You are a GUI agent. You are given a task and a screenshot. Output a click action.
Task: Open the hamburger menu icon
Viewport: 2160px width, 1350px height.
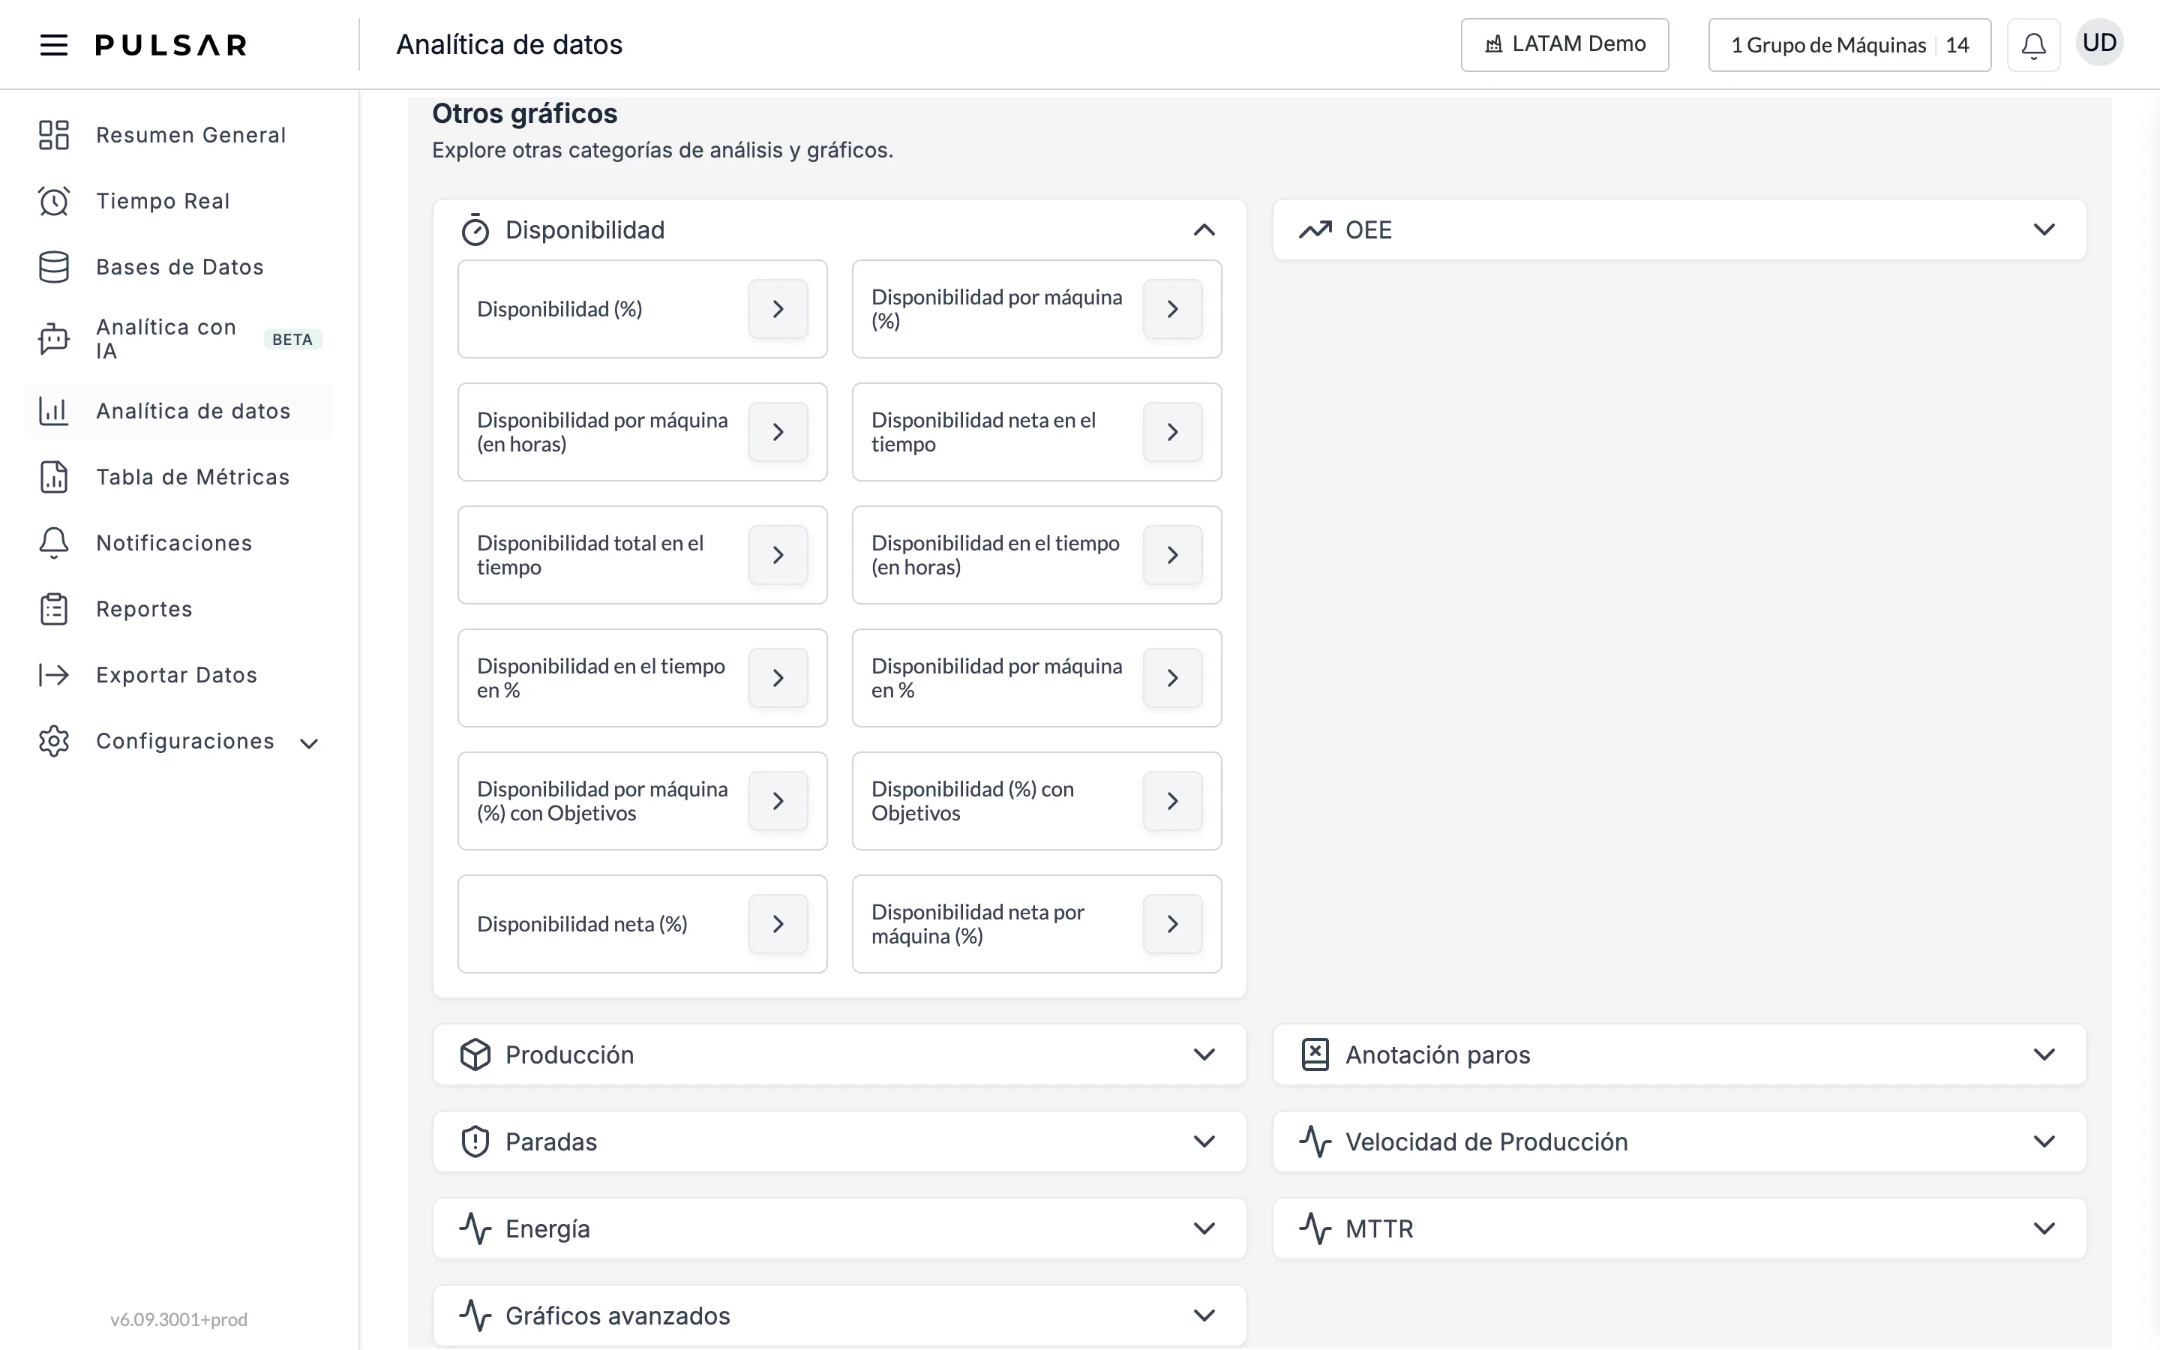click(x=53, y=45)
